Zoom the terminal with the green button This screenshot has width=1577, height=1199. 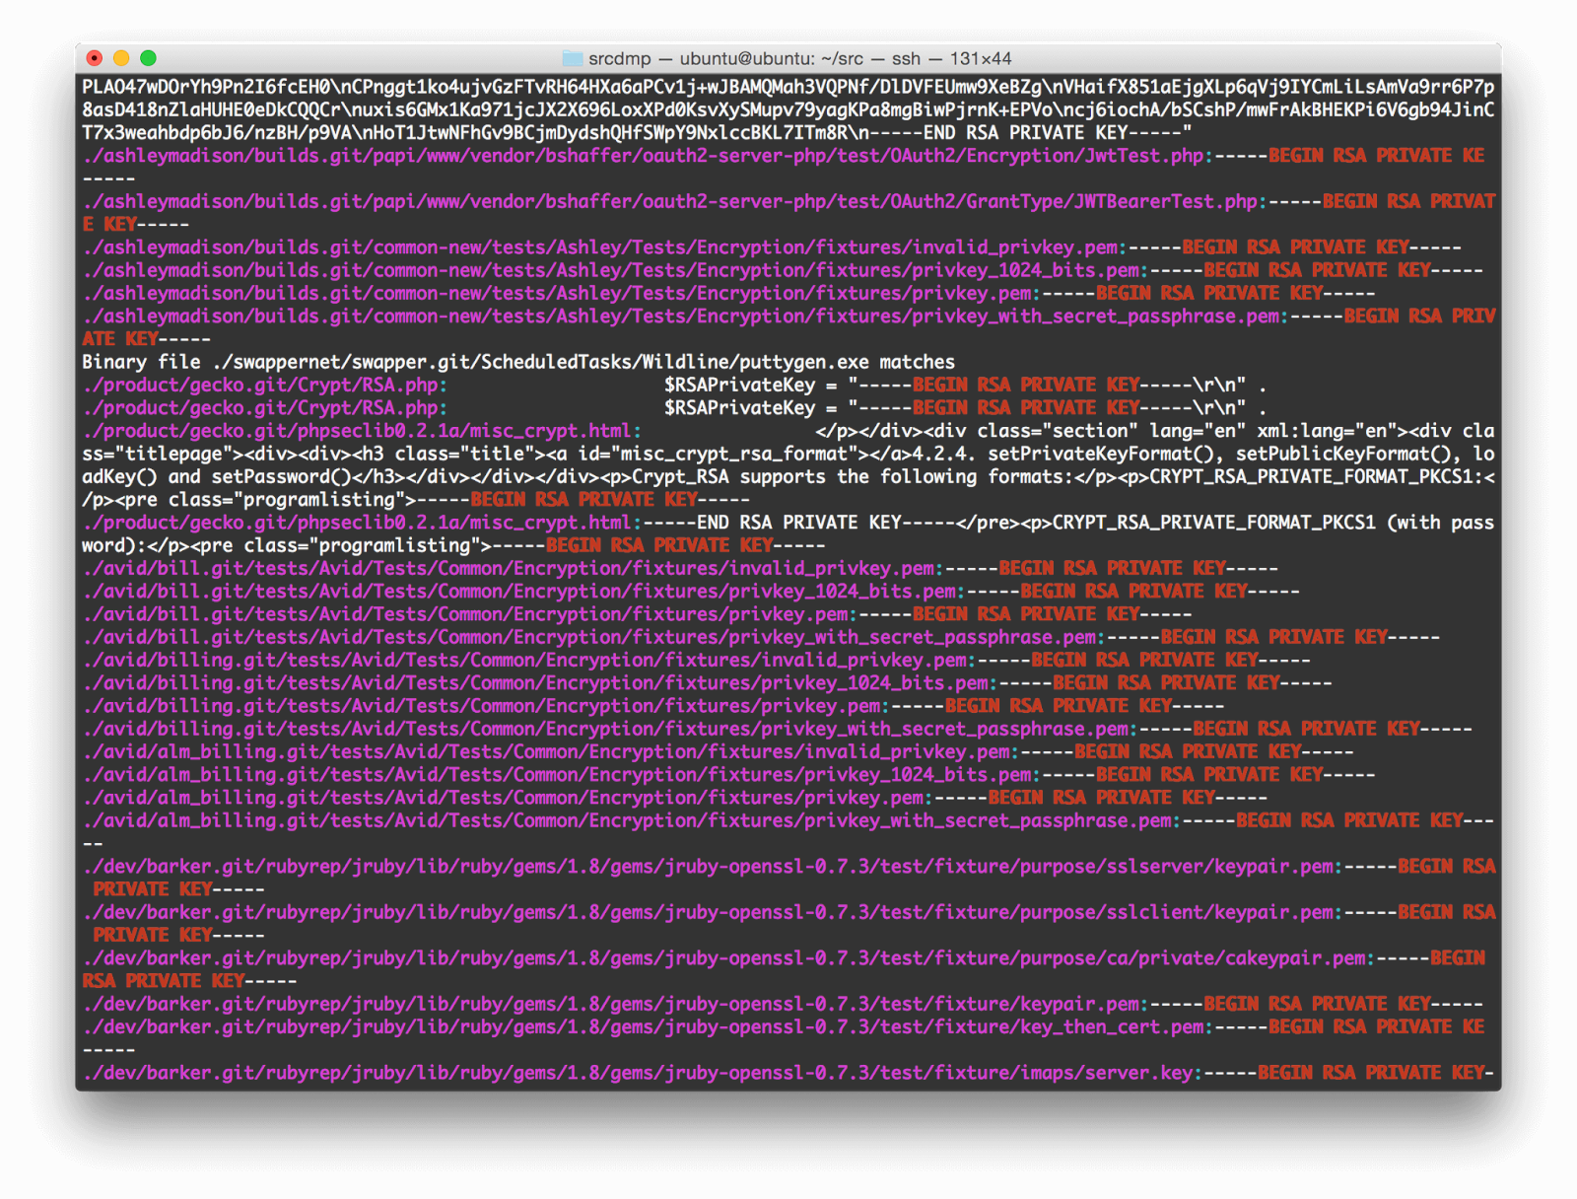tap(148, 58)
